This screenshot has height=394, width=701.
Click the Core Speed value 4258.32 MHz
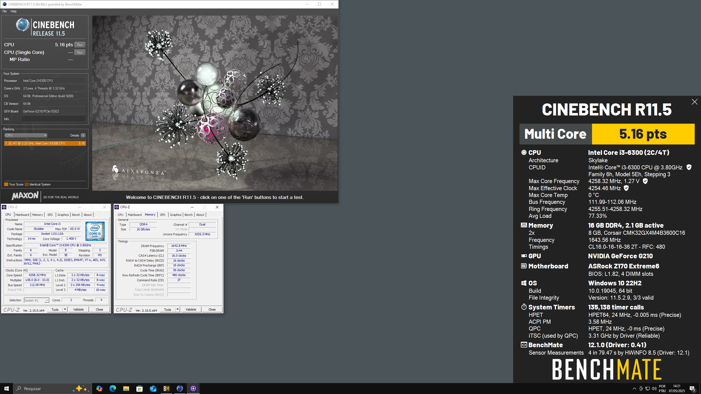tap(37, 275)
